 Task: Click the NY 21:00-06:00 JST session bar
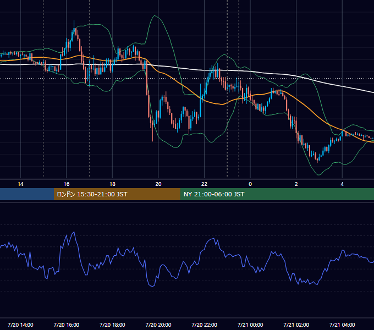(x=277, y=194)
